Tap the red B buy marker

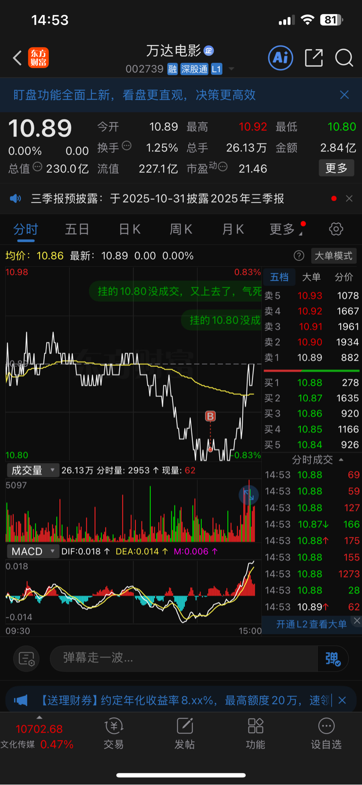click(x=210, y=416)
